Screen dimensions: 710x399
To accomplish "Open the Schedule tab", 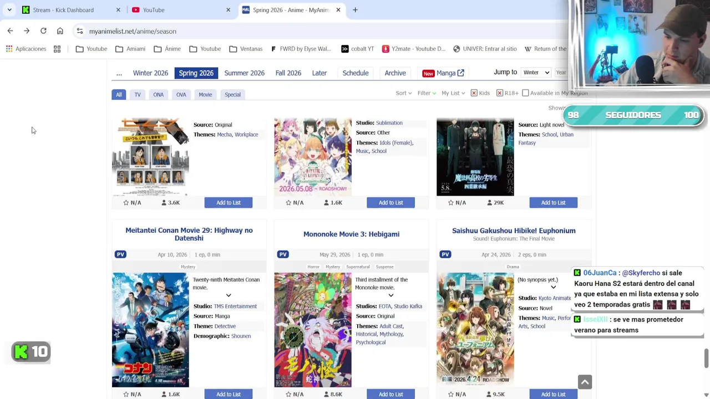I will [x=356, y=73].
